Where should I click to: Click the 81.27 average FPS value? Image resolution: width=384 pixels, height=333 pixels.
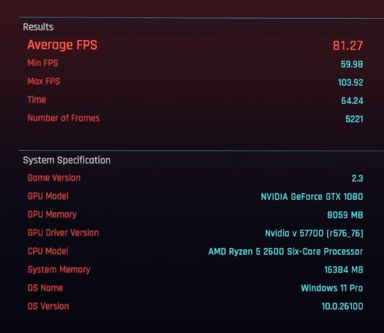click(x=348, y=46)
